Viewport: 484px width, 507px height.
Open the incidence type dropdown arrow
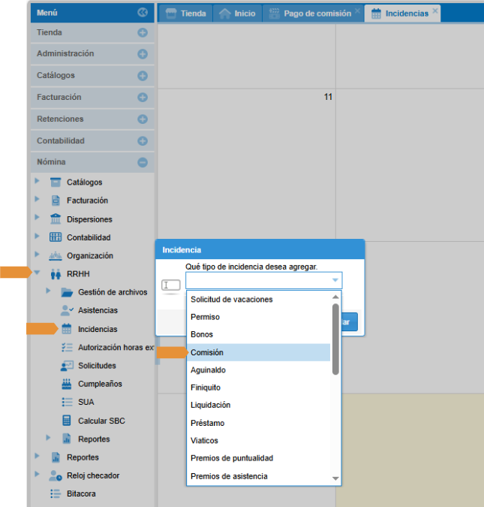(335, 281)
